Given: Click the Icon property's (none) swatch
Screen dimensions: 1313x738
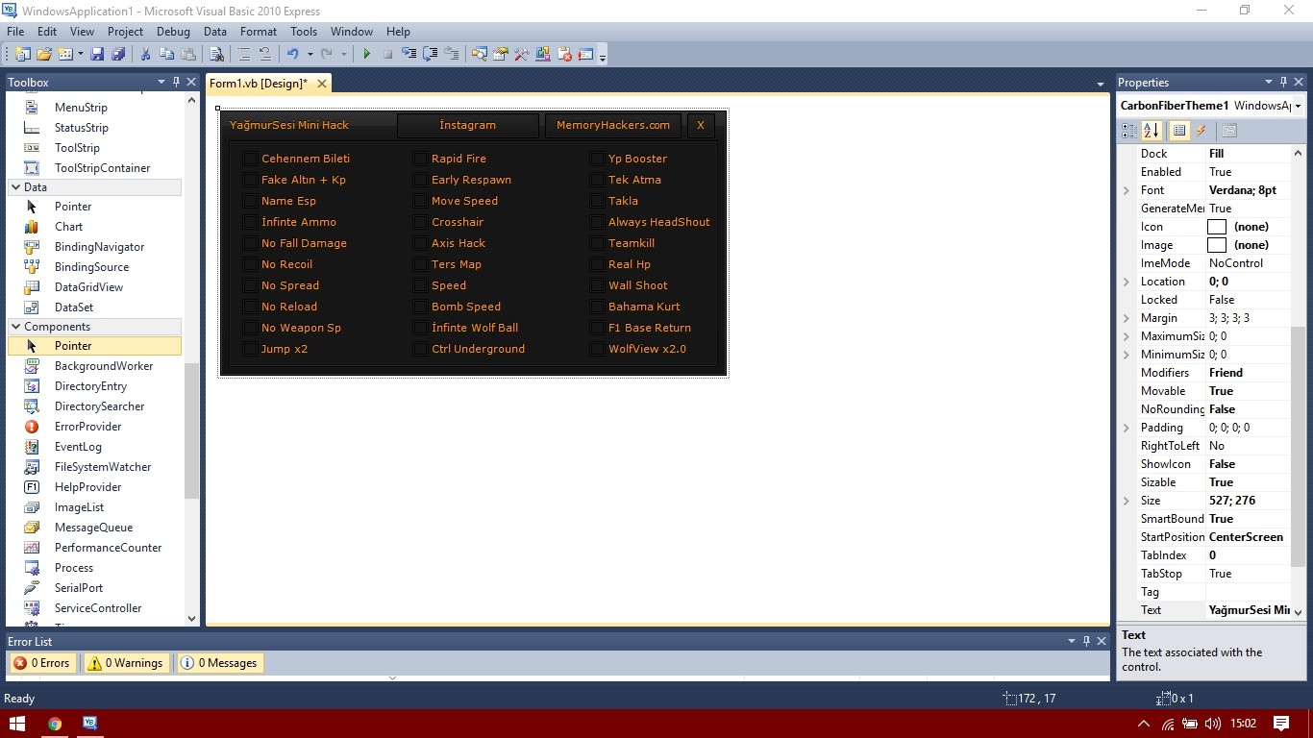Looking at the screenshot, I should (x=1217, y=227).
